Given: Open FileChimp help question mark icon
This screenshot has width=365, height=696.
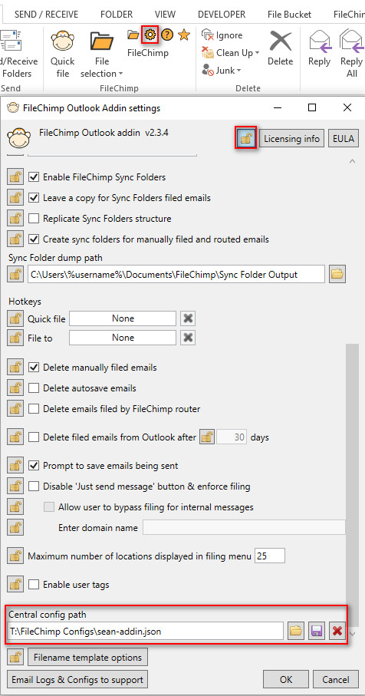Looking at the screenshot, I should pos(167,35).
